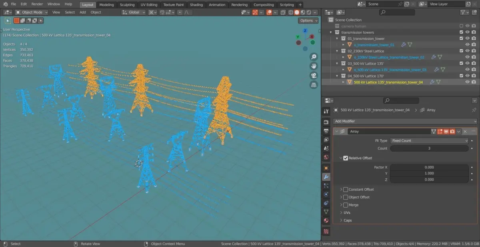This screenshot has height=247, width=480.
Task: Switch to the Modeling workspace tab
Action: [106, 5]
